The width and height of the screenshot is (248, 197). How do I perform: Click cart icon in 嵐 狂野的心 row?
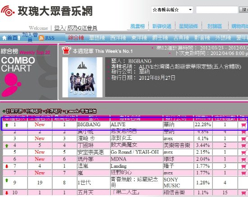(244, 173)
